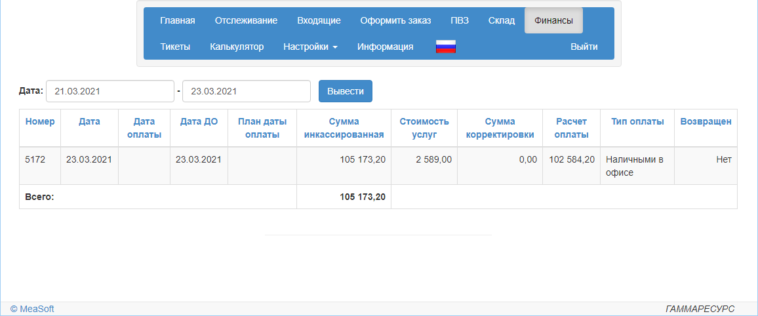Image resolution: width=758 pixels, height=316 pixels.
Task: Click the end date field 23.03.2021
Action: tap(247, 91)
